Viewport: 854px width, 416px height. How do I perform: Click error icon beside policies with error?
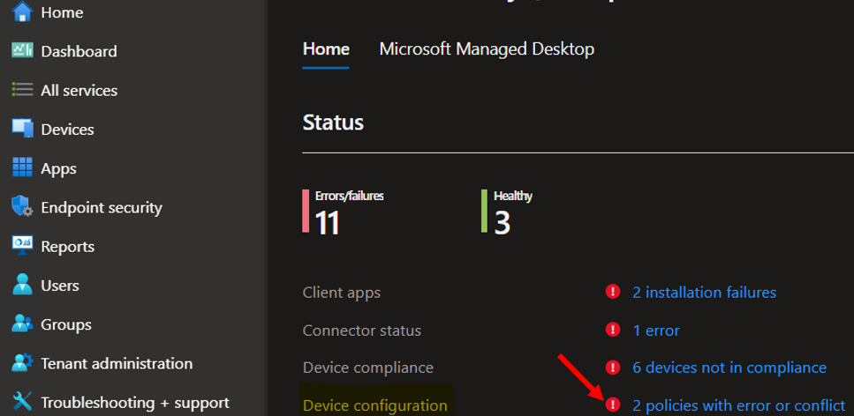point(613,405)
